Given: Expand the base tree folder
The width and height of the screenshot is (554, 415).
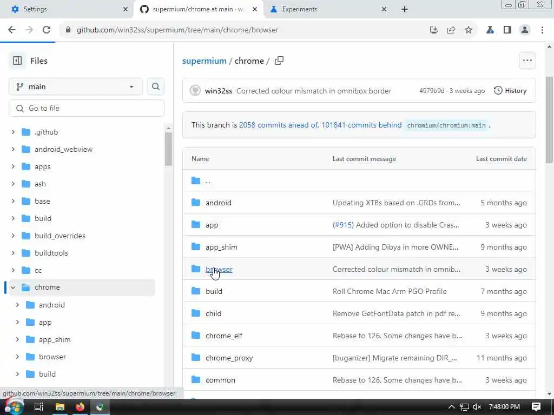Looking at the screenshot, I should tap(13, 201).
